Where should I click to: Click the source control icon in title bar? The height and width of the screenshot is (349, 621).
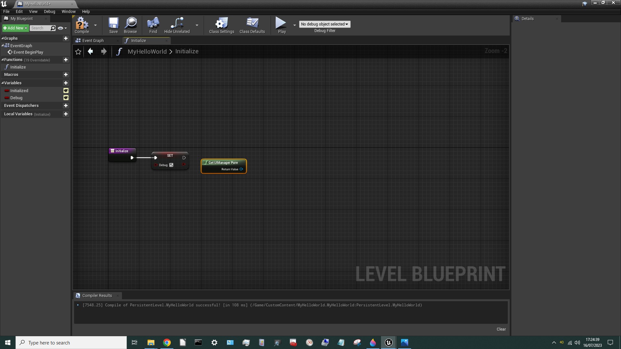(584, 4)
